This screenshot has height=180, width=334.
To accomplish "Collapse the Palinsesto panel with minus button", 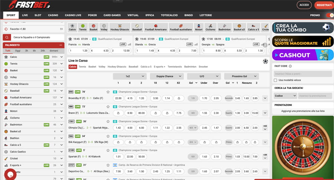I will click(x=61, y=45).
